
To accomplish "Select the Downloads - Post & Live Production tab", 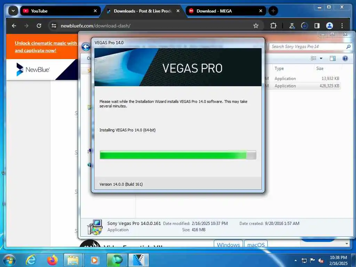I will coord(143,11).
